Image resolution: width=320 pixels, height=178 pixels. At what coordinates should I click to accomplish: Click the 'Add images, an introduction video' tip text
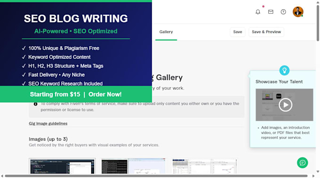[x=285, y=132]
